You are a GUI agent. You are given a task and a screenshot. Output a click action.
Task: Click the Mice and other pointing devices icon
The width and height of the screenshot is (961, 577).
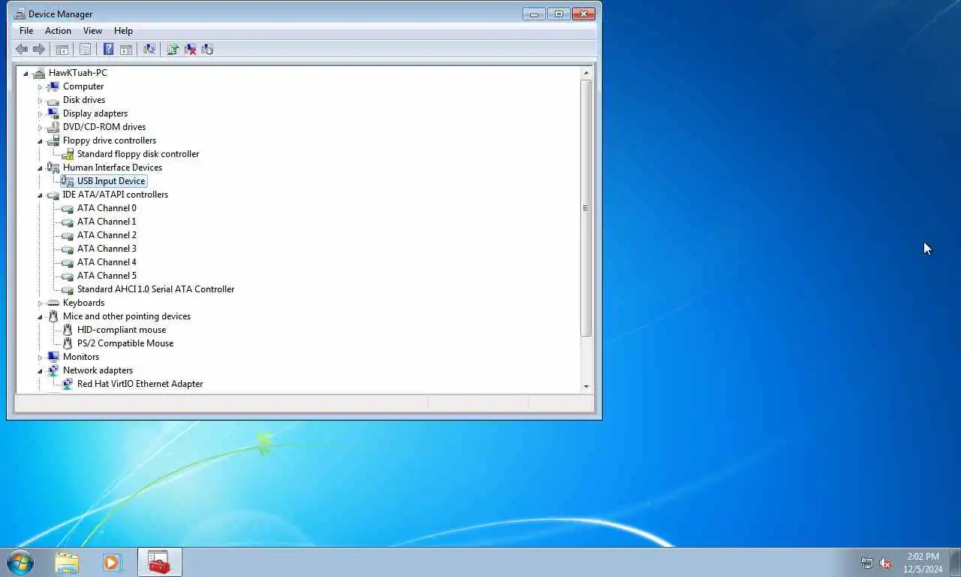53,316
